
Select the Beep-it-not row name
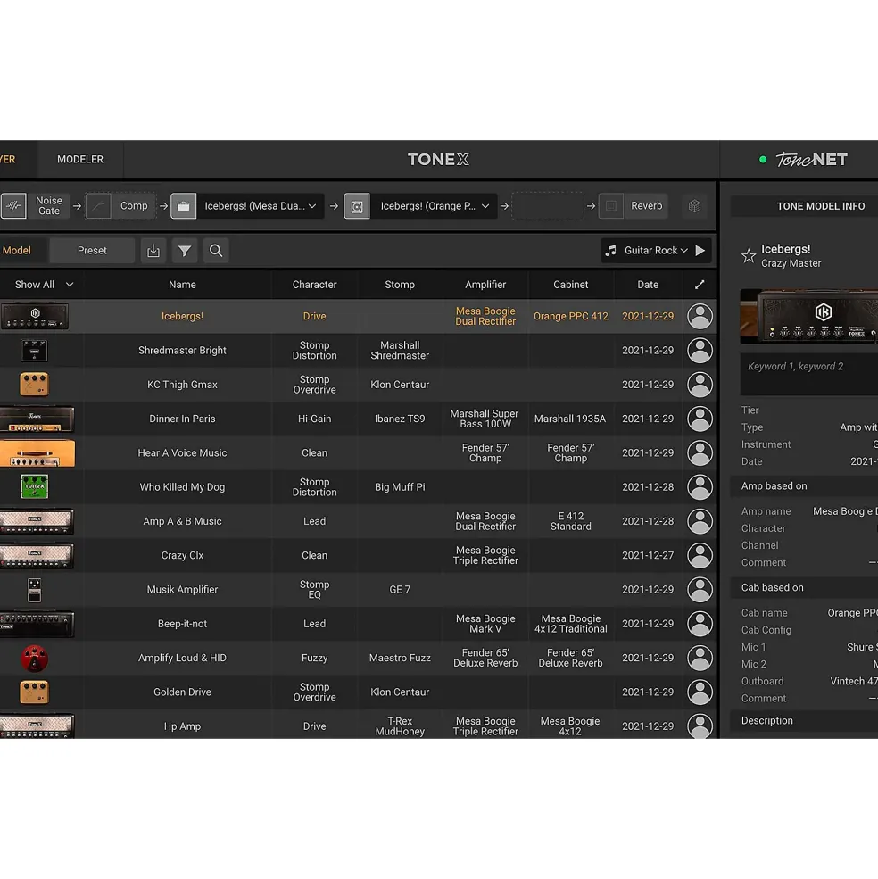[x=182, y=624]
